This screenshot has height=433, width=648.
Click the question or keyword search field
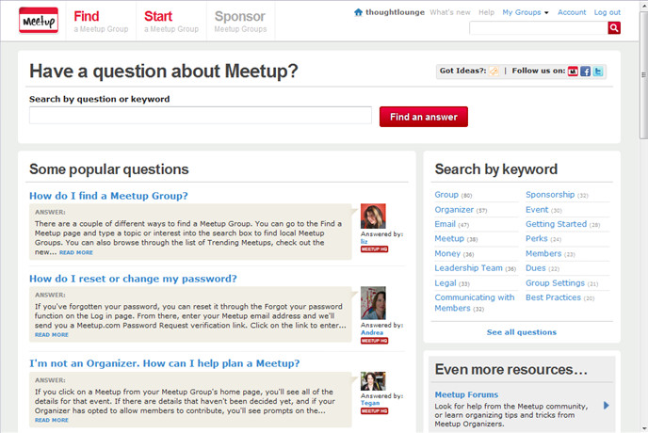(200, 116)
